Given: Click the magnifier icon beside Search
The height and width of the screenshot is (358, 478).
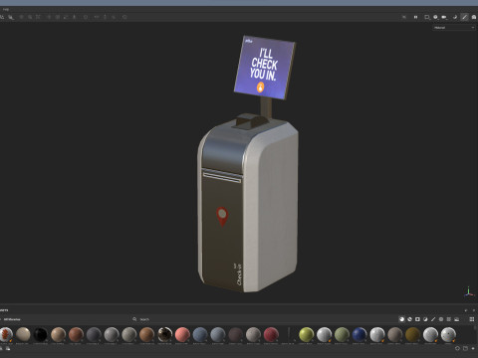Looking at the screenshot, I should (134, 319).
